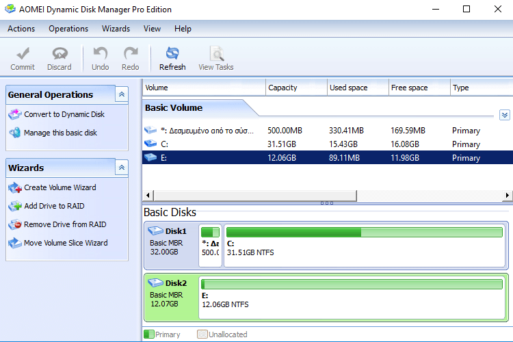This screenshot has width=513, height=342.
Task: Collapse the Basic Volume group
Action: [505, 115]
